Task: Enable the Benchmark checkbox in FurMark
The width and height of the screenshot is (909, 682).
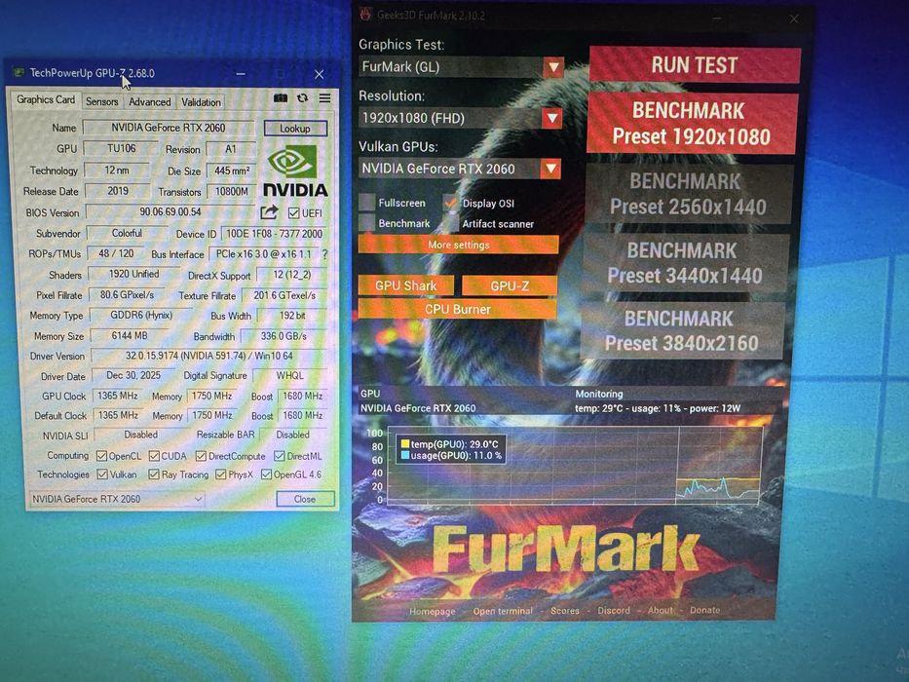Action: pyautogui.click(x=366, y=223)
